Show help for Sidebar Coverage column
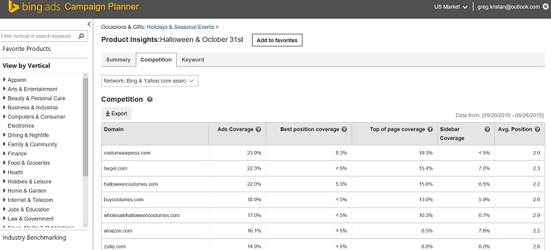551x250 pixels. pos(487,129)
